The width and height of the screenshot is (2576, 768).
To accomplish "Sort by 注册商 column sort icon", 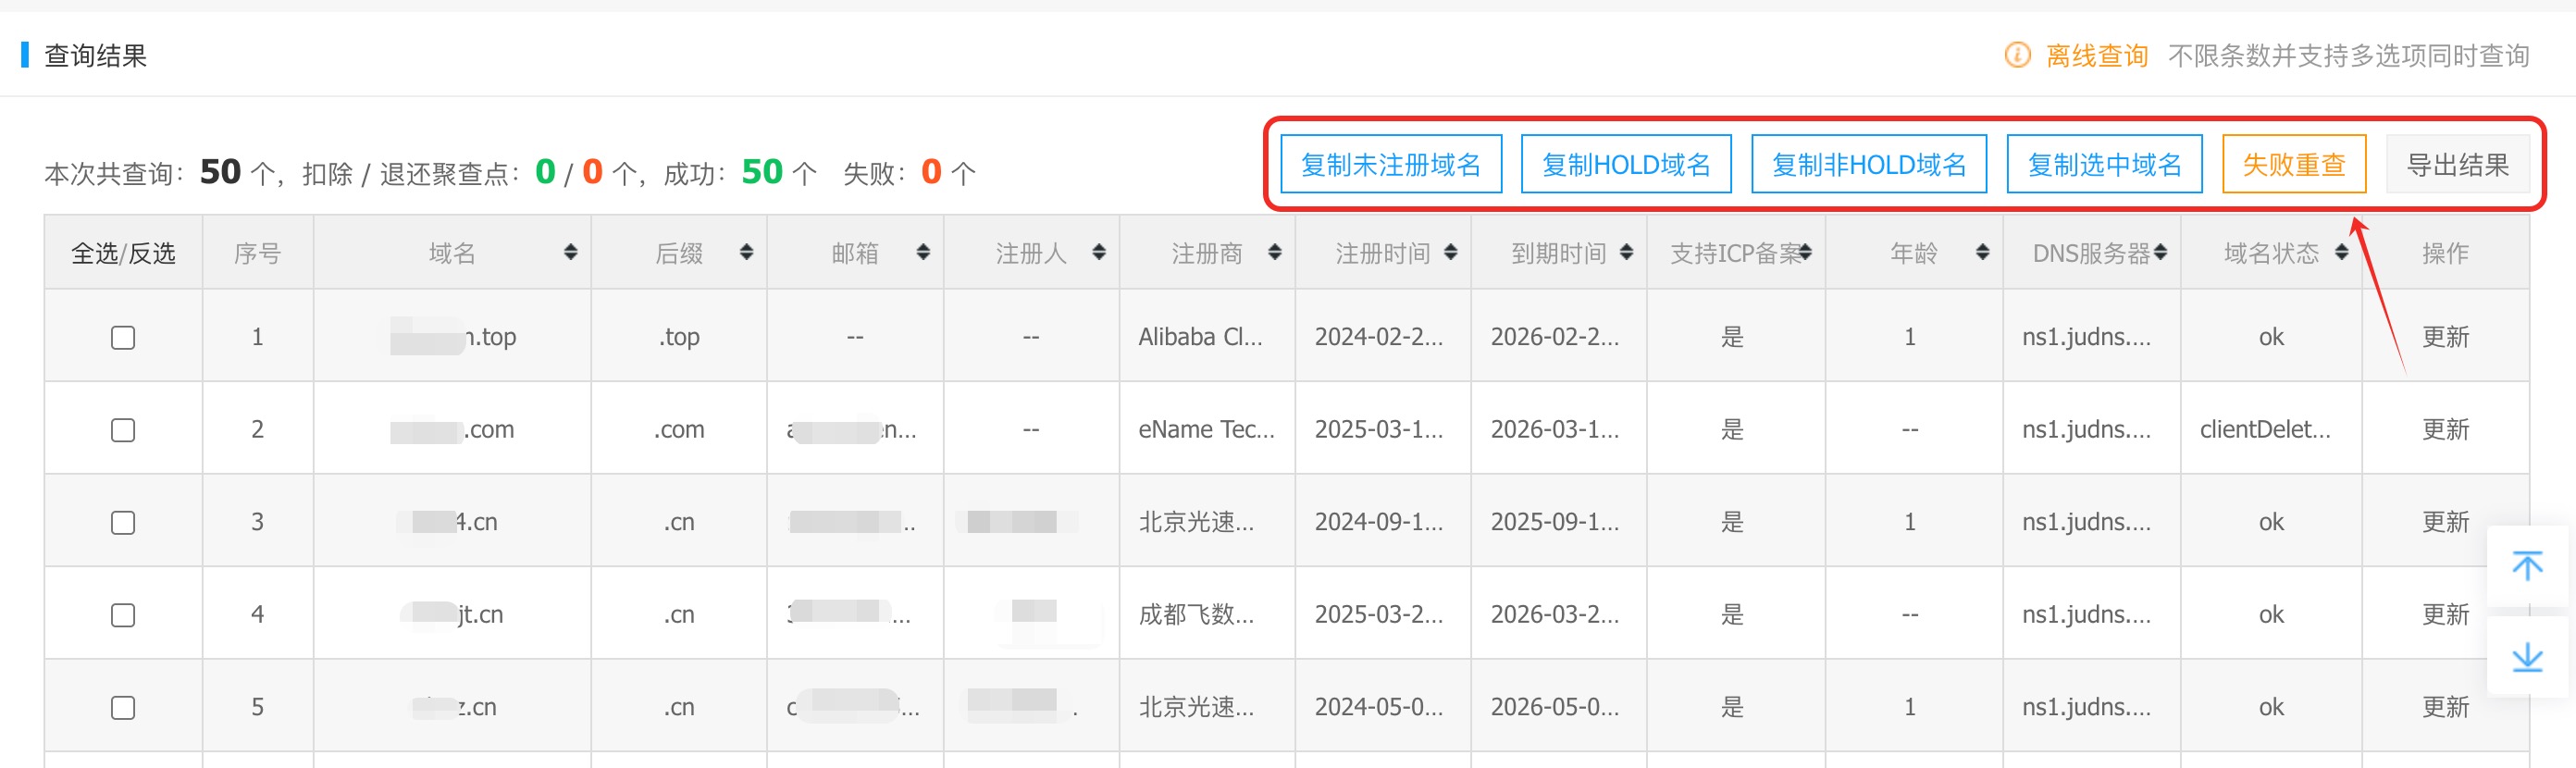I will pos(1274,252).
